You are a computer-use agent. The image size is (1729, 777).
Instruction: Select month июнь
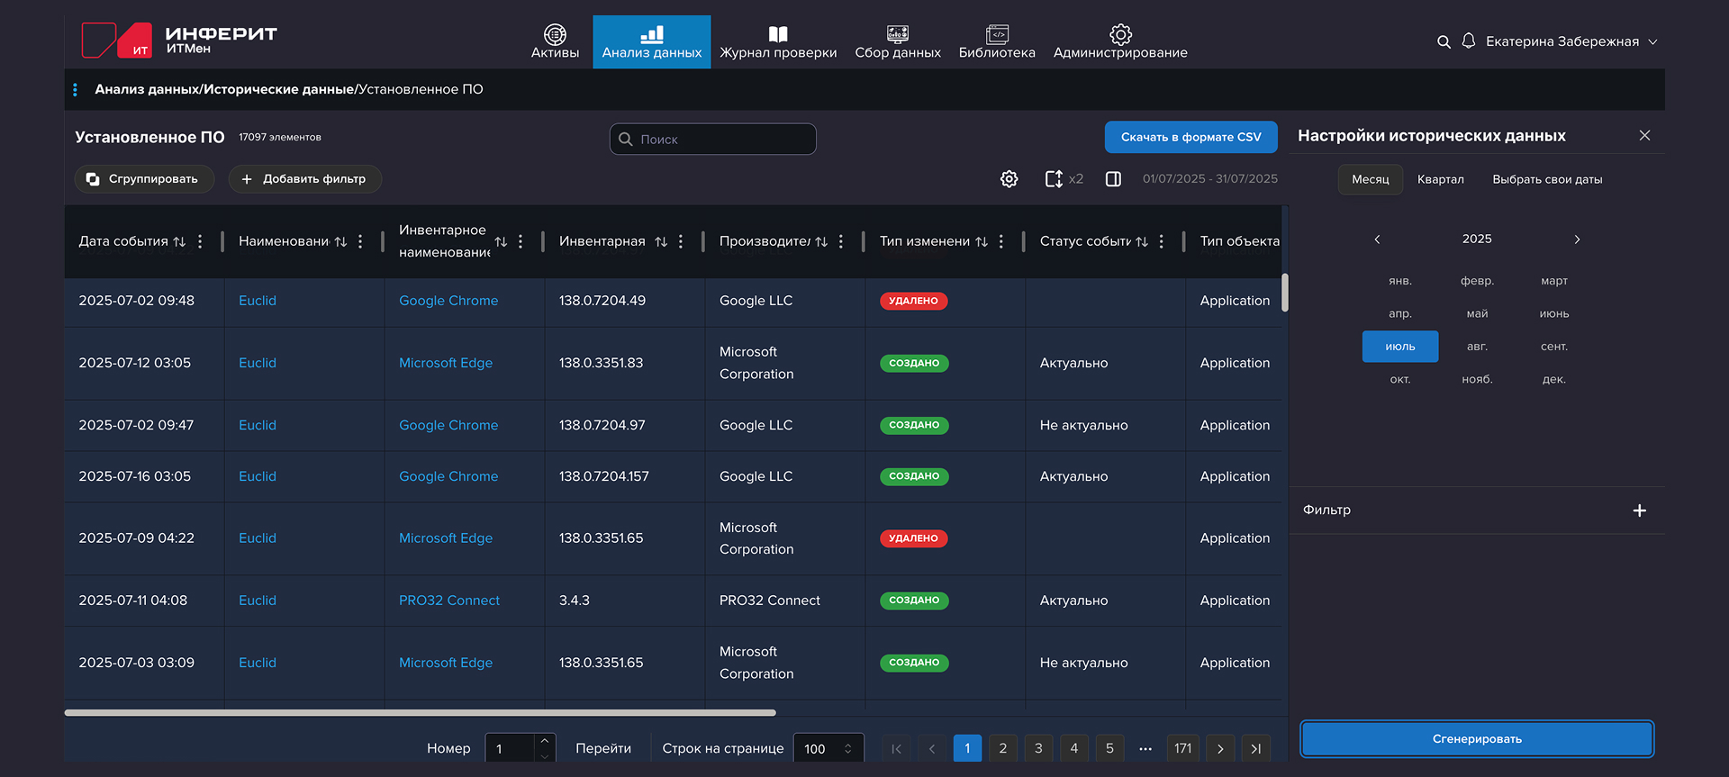[1554, 313]
